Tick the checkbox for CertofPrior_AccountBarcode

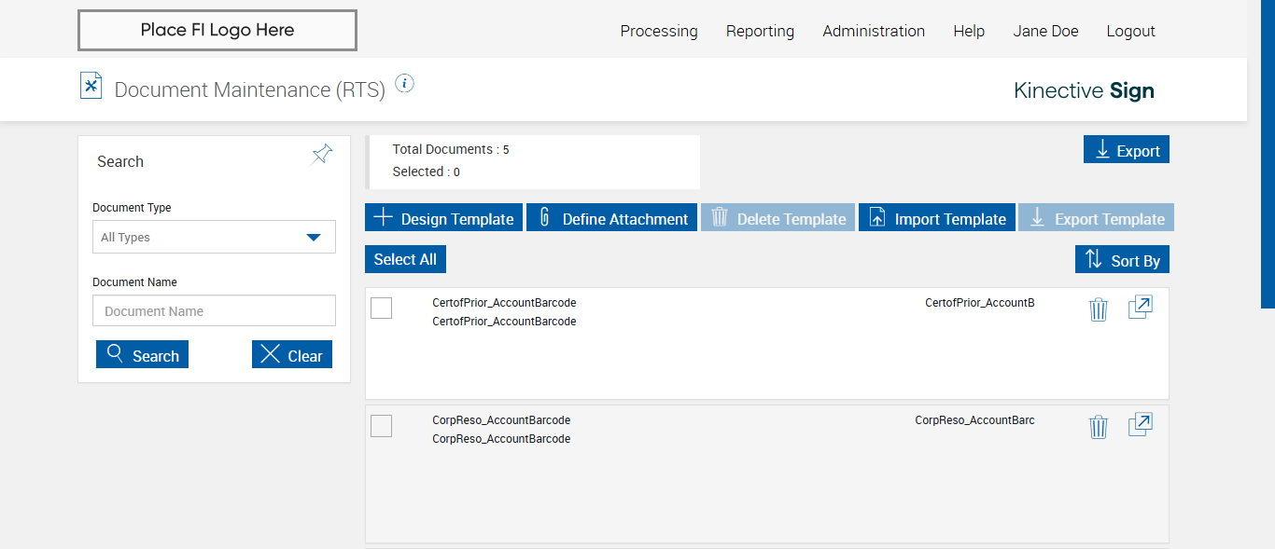(x=381, y=308)
